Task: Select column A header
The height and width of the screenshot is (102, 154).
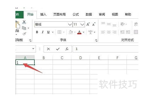Action: pyautogui.click(x=25, y=57)
